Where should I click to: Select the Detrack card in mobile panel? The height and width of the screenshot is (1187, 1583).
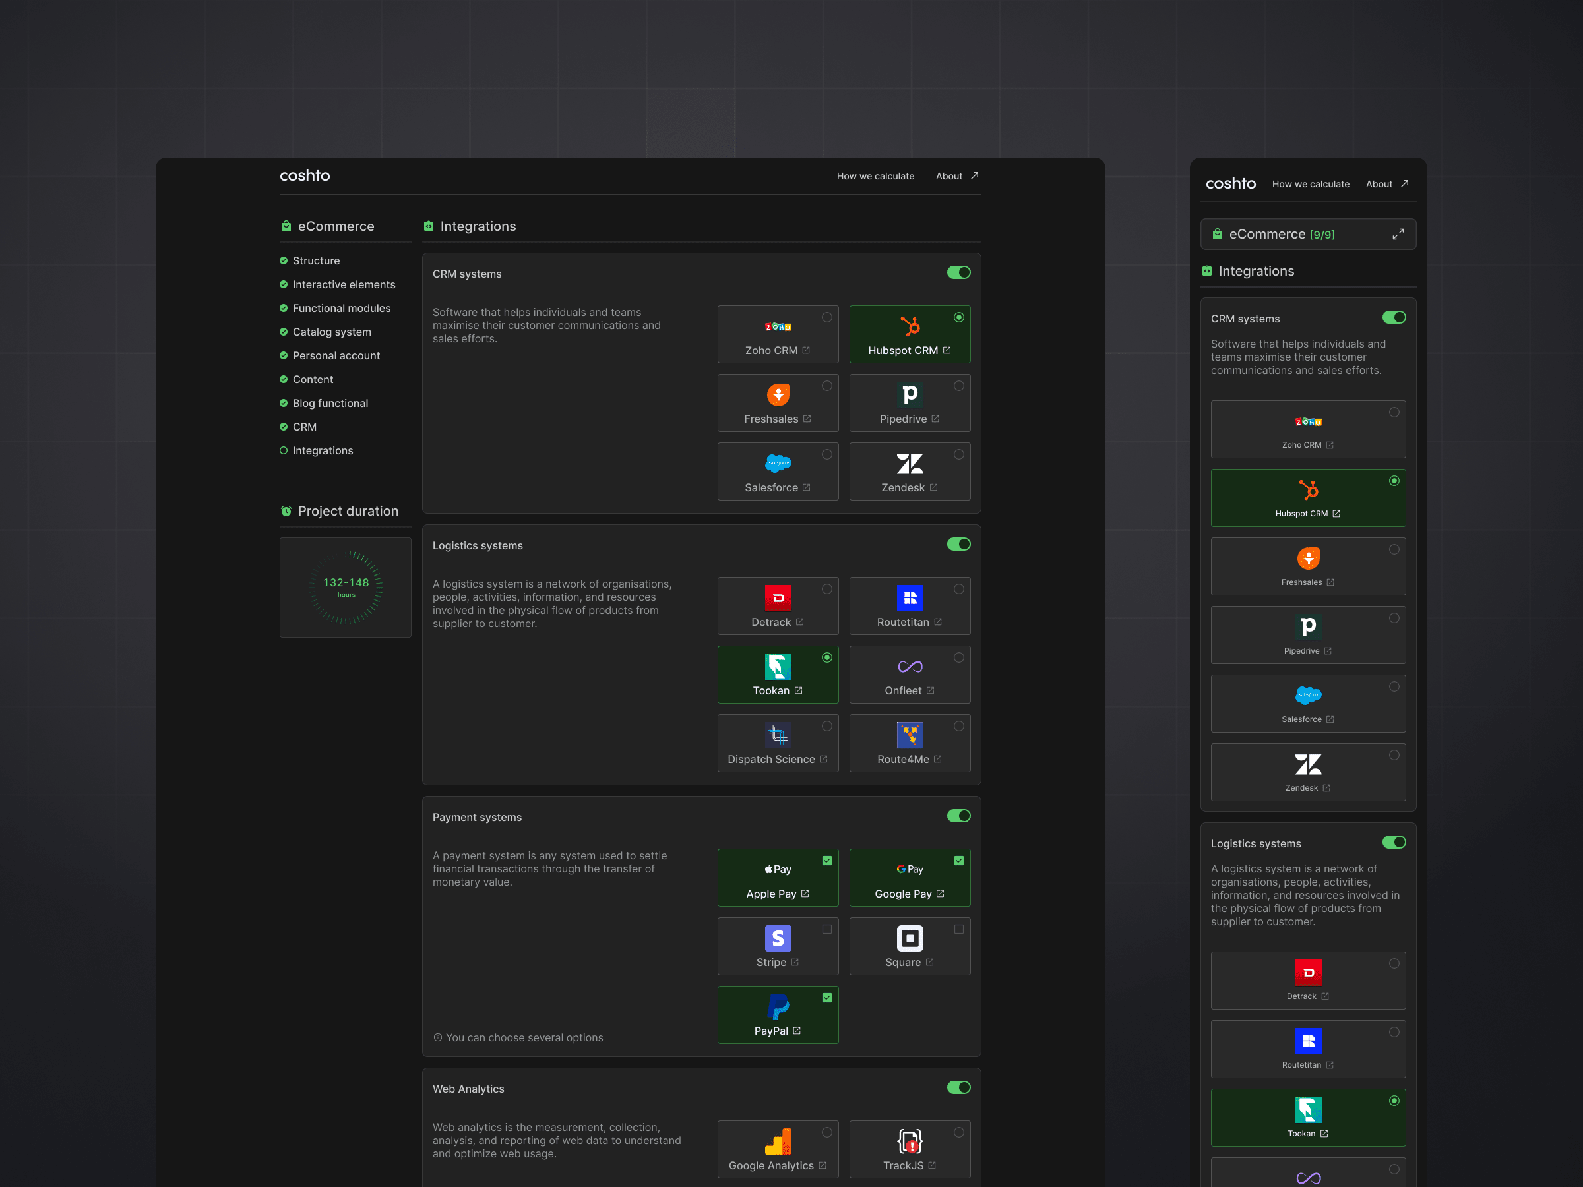tap(1308, 980)
